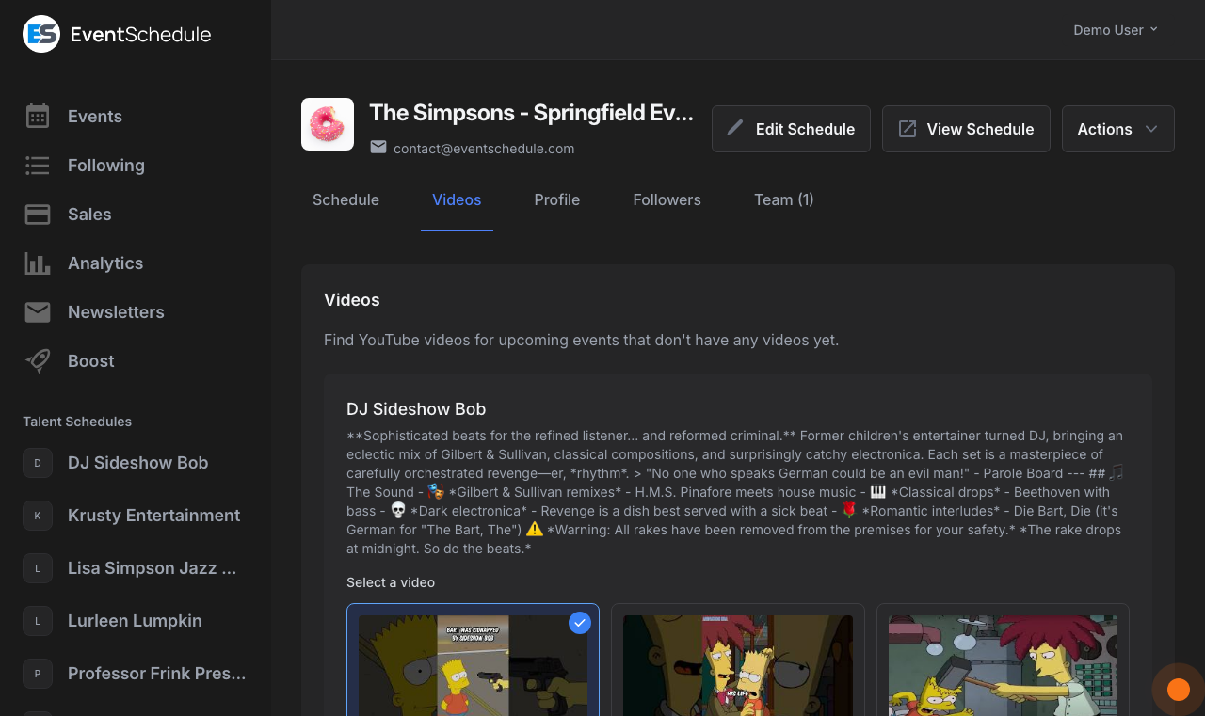Select the first video thumbnail with Bart kidnapped
1205x716 pixels.
[473, 666]
